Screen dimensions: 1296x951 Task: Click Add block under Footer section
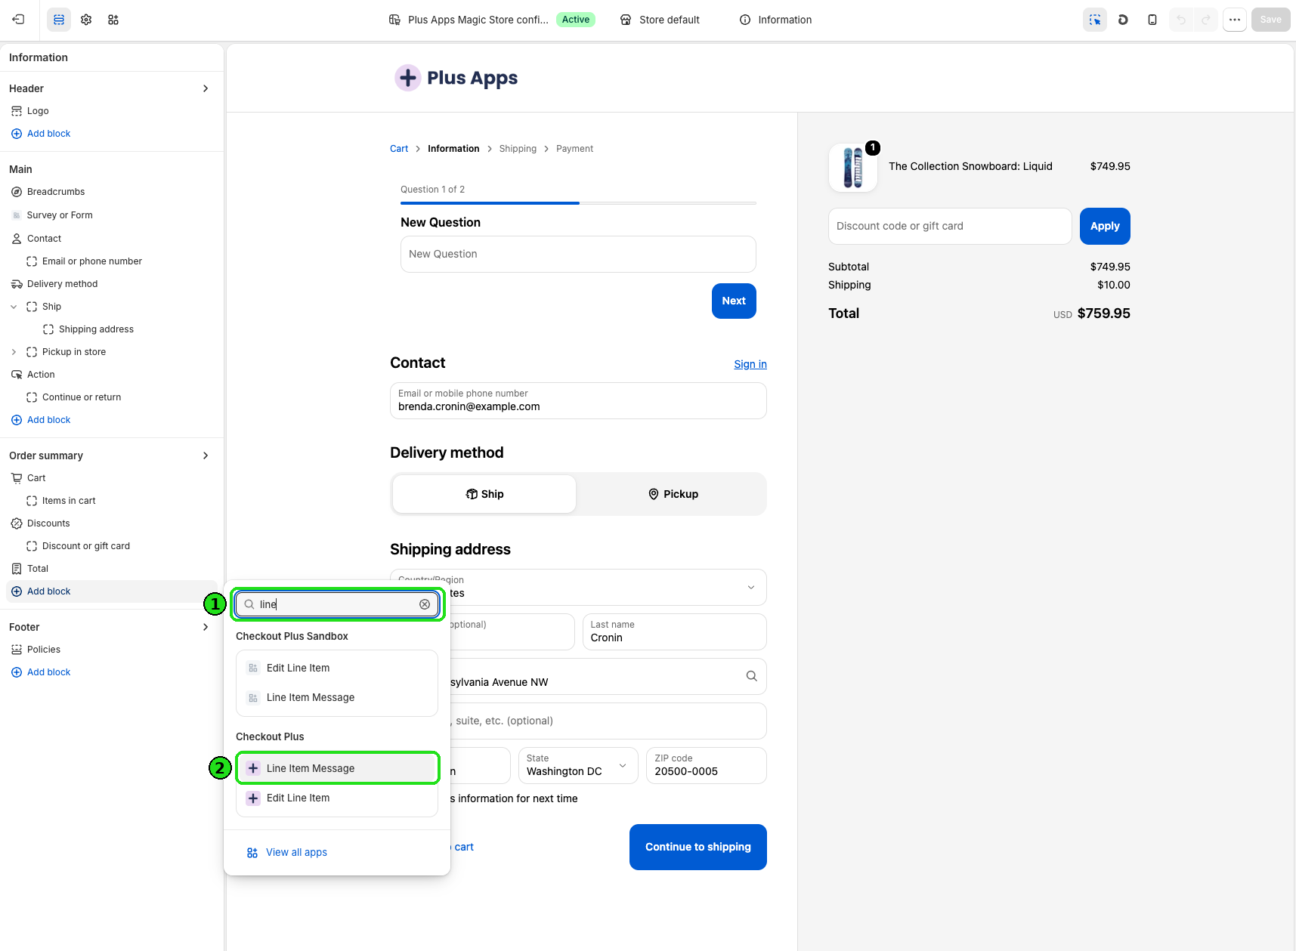(x=41, y=672)
